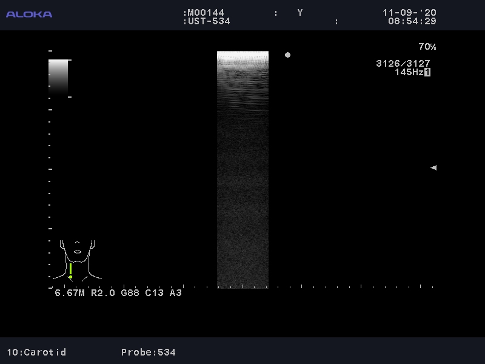This screenshot has width=485, height=364.
Task: Click the R2.0 range value
Action: pos(103,293)
